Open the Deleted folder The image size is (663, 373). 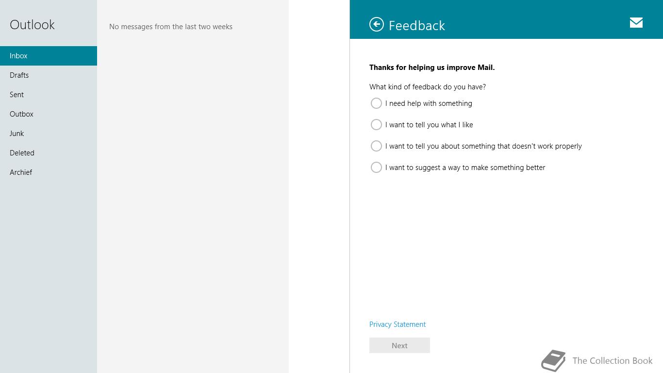(49, 153)
